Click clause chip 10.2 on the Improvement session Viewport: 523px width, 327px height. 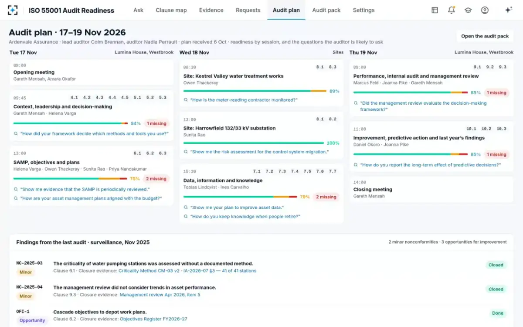(486, 129)
